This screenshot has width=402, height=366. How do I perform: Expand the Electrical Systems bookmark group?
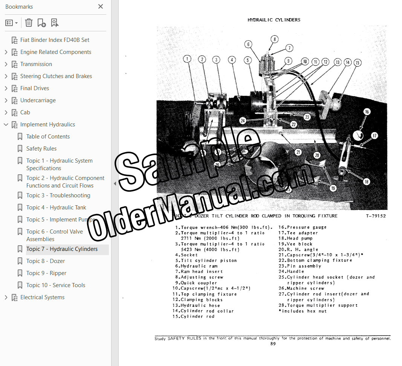pyautogui.click(x=6, y=297)
